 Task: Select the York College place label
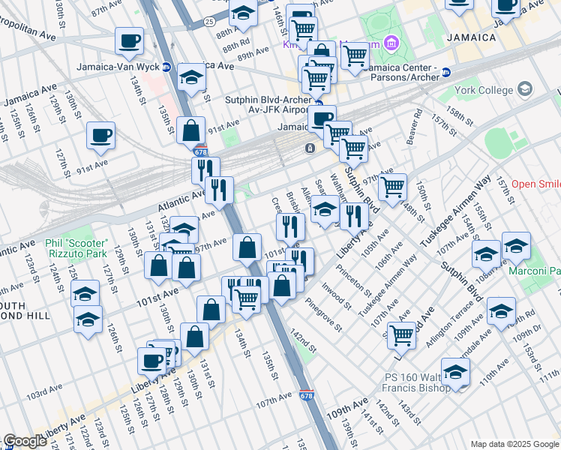(x=484, y=90)
